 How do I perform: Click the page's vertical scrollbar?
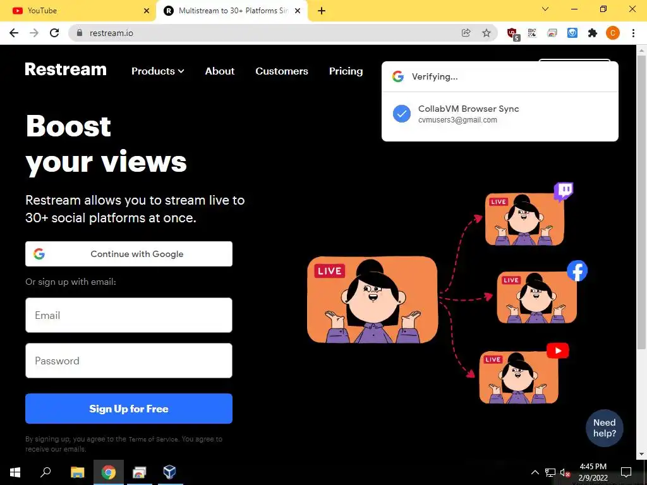click(x=641, y=202)
